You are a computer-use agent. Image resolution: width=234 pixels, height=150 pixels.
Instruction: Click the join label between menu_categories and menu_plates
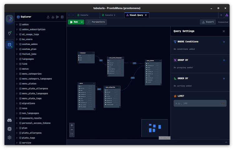click(x=133, y=78)
